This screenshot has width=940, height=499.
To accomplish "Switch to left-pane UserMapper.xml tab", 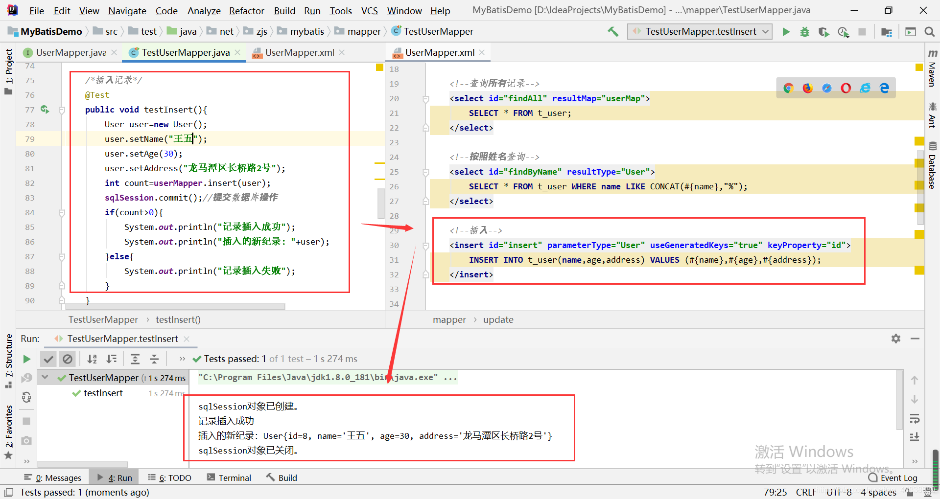I will [300, 52].
